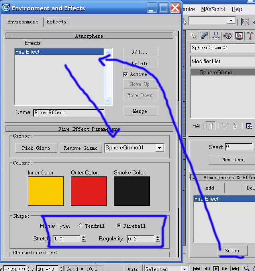
Task: Click the Delete button in Atmosphere rollout
Action: pos(141,64)
